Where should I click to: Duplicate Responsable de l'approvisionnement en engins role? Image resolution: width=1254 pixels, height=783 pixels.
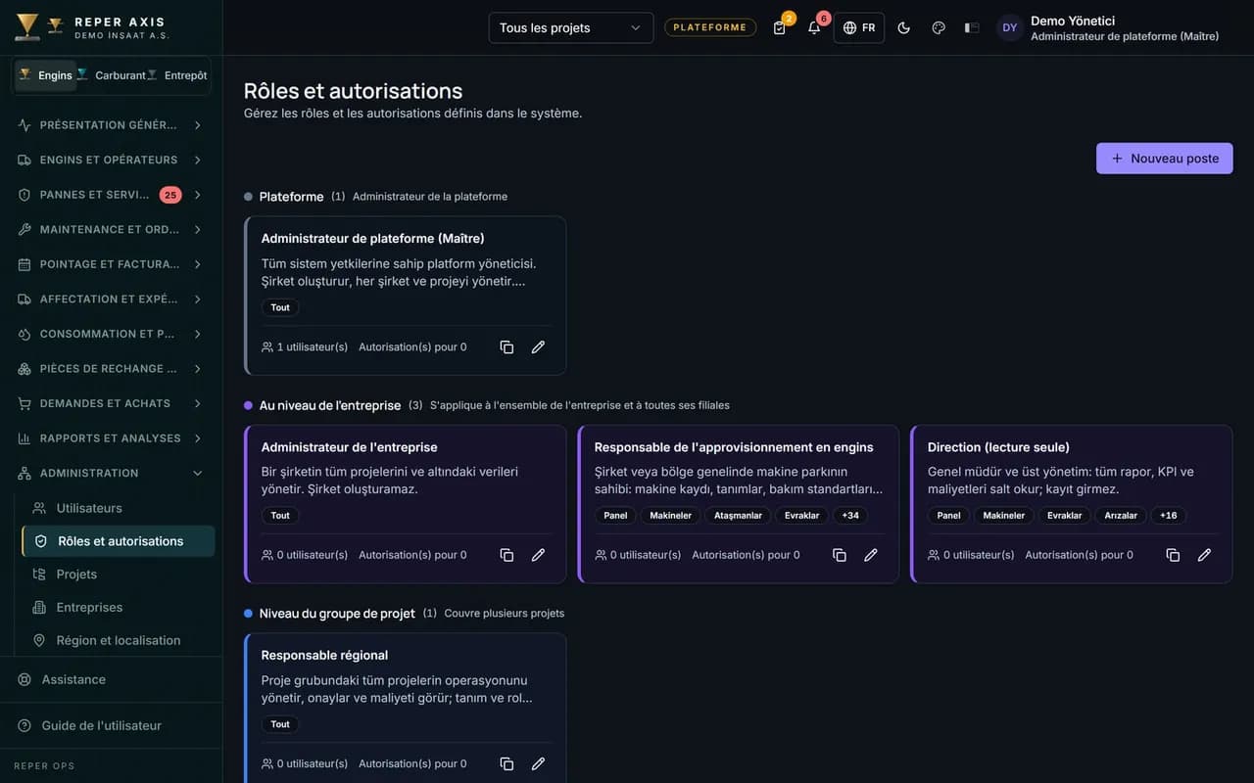[840, 555]
